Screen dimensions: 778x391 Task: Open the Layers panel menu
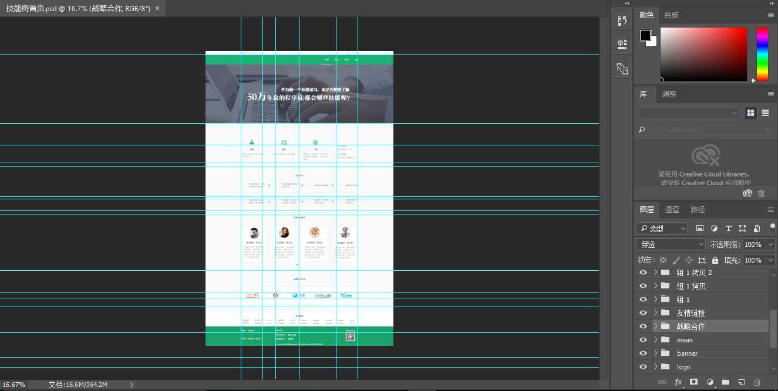(x=770, y=209)
